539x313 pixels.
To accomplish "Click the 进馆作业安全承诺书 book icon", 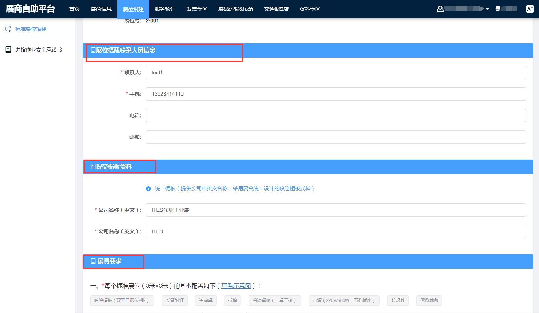I will click(x=8, y=50).
